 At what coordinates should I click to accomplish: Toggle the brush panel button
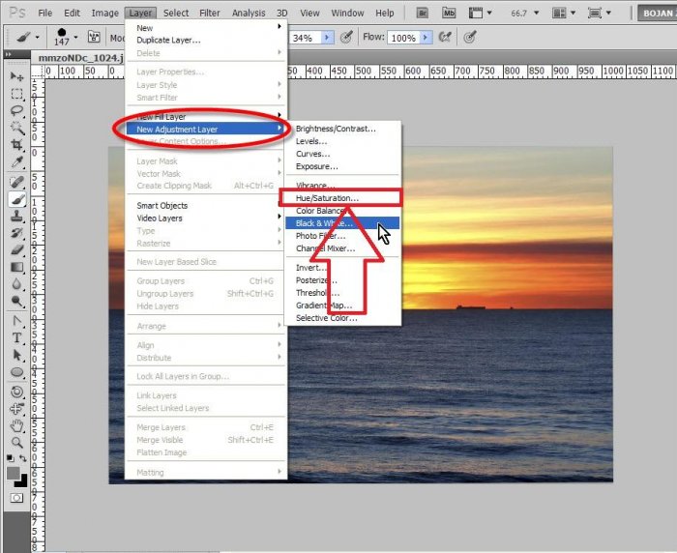pyautogui.click(x=94, y=37)
